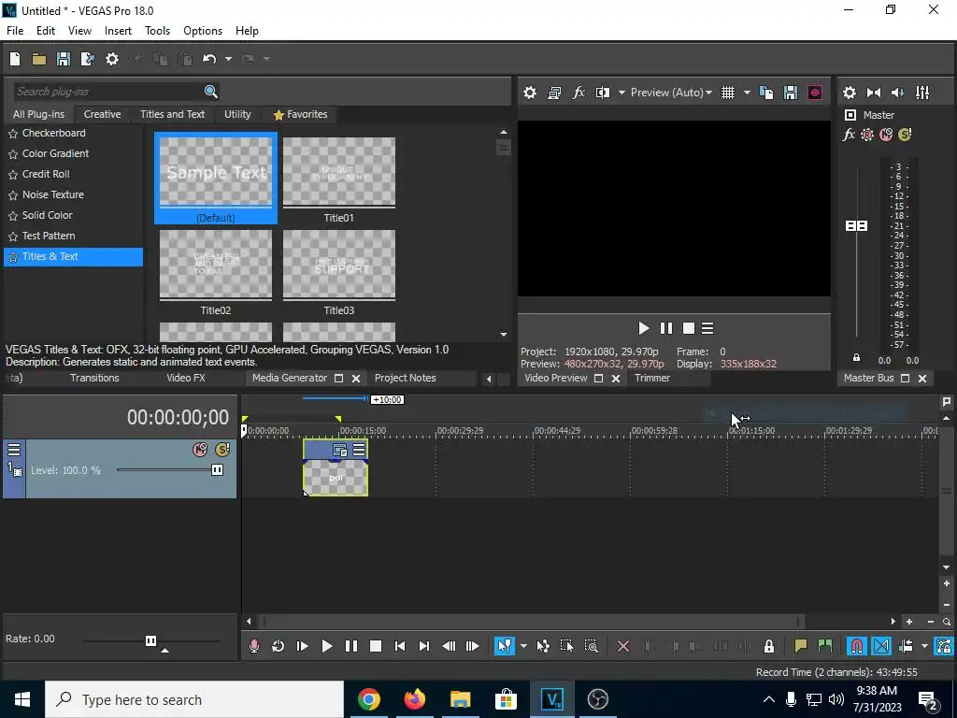Image resolution: width=957 pixels, height=718 pixels.
Task: Click the Record microphone button
Action: [x=254, y=646]
